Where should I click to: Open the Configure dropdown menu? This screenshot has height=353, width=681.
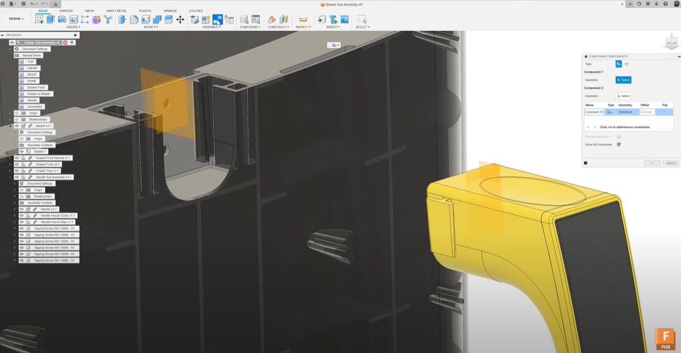[x=250, y=27]
